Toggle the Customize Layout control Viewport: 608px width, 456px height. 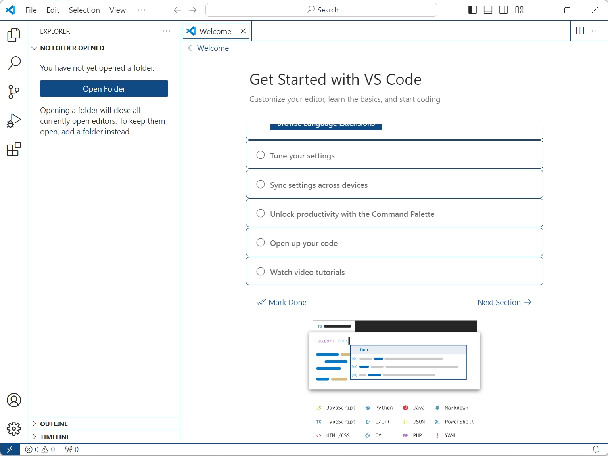(519, 10)
